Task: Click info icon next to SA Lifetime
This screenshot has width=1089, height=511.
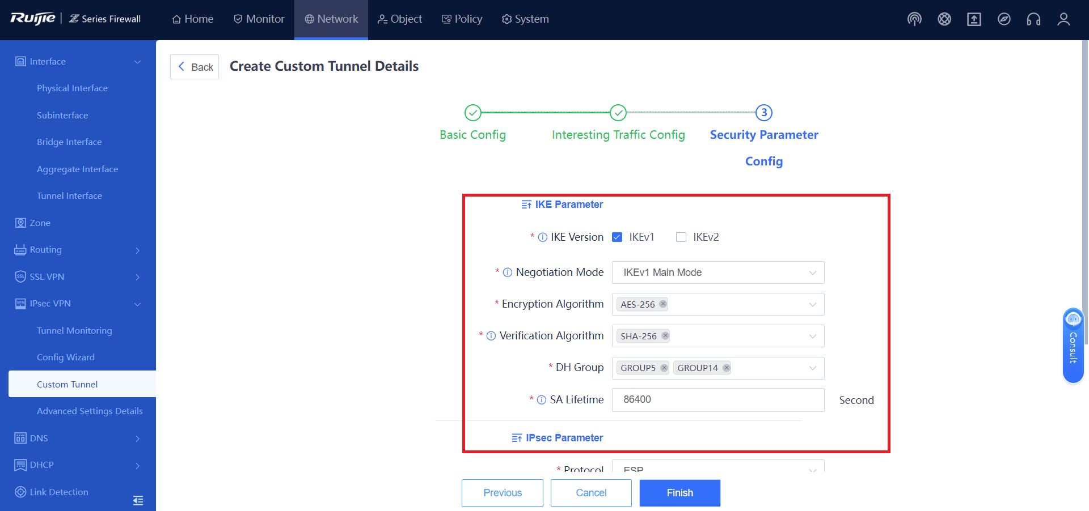Action: (542, 400)
